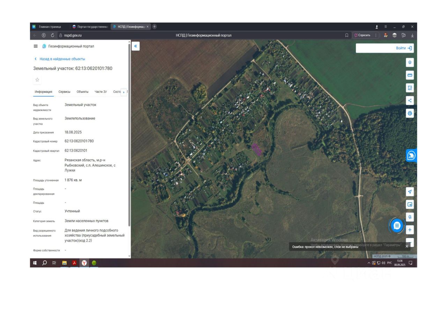The width and height of the screenshot is (447, 316).
Task: Reload the page in browser toolbar
Action: click(x=52, y=35)
